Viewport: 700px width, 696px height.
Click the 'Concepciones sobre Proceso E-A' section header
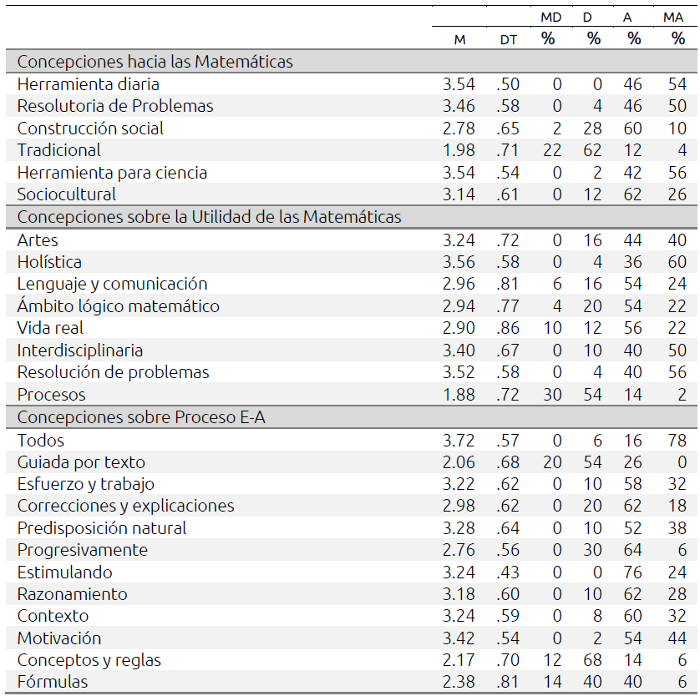point(141,417)
